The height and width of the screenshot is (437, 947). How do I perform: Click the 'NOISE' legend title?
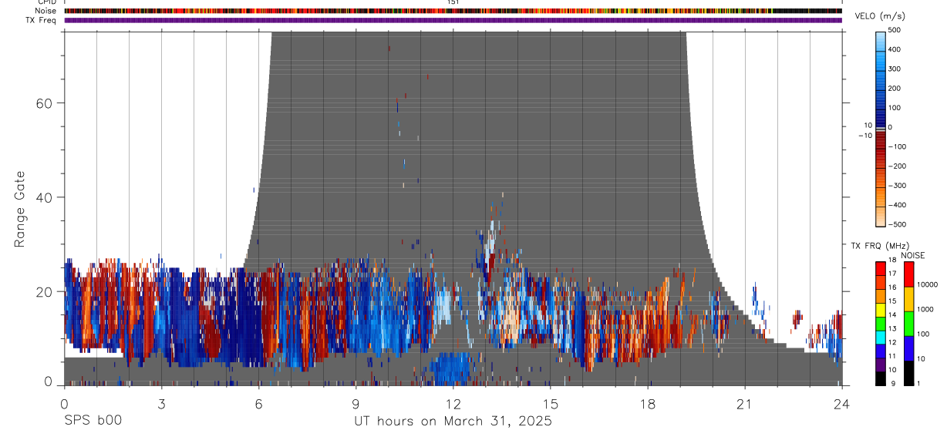pyautogui.click(x=912, y=255)
